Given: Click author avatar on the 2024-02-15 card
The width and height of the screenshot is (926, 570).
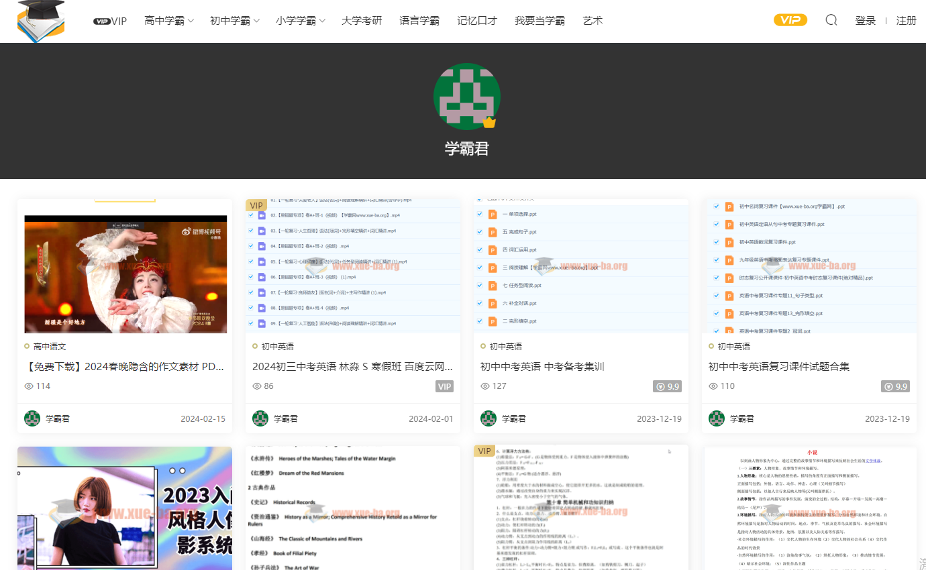Looking at the screenshot, I should click(32, 418).
